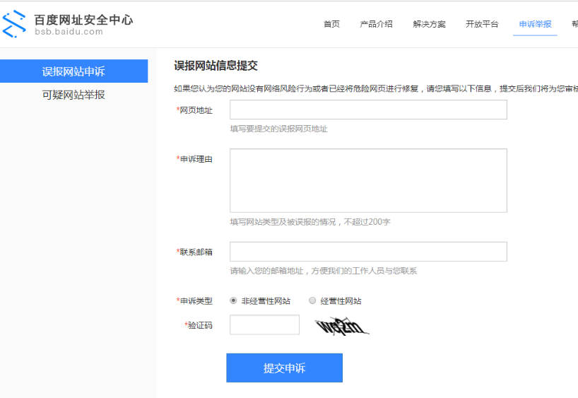Open the 产品介绍 nav item
The width and height of the screenshot is (578, 398).
pos(376,24)
